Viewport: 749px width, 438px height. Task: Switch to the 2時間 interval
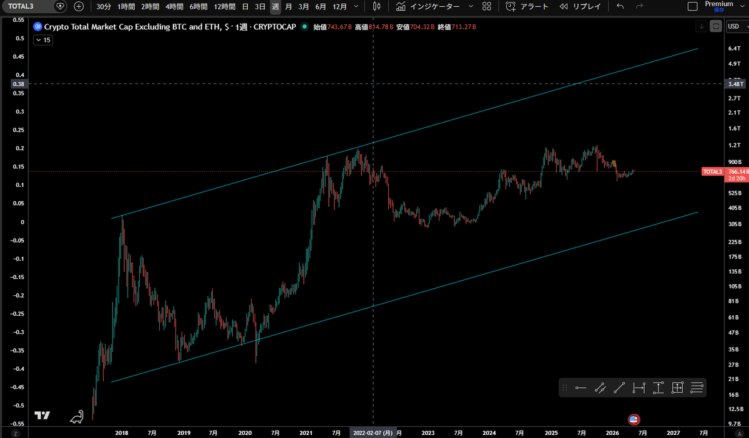pos(150,6)
